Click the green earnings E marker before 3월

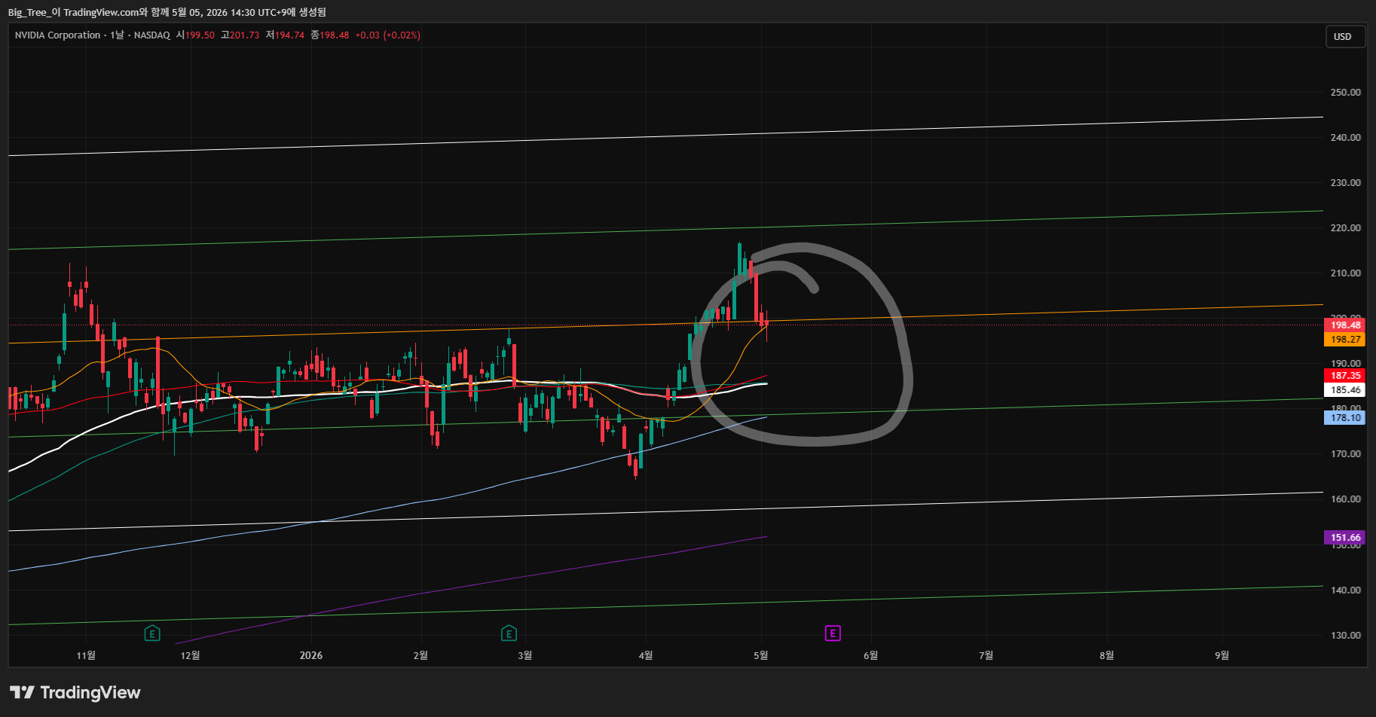pyautogui.click(x=509, y=633)
